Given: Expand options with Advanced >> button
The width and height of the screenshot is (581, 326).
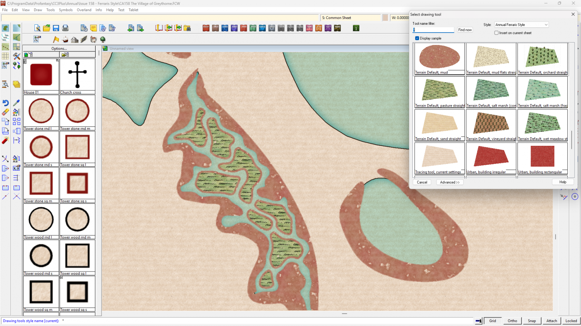Looking at the screenshot, I should point(450,182).
